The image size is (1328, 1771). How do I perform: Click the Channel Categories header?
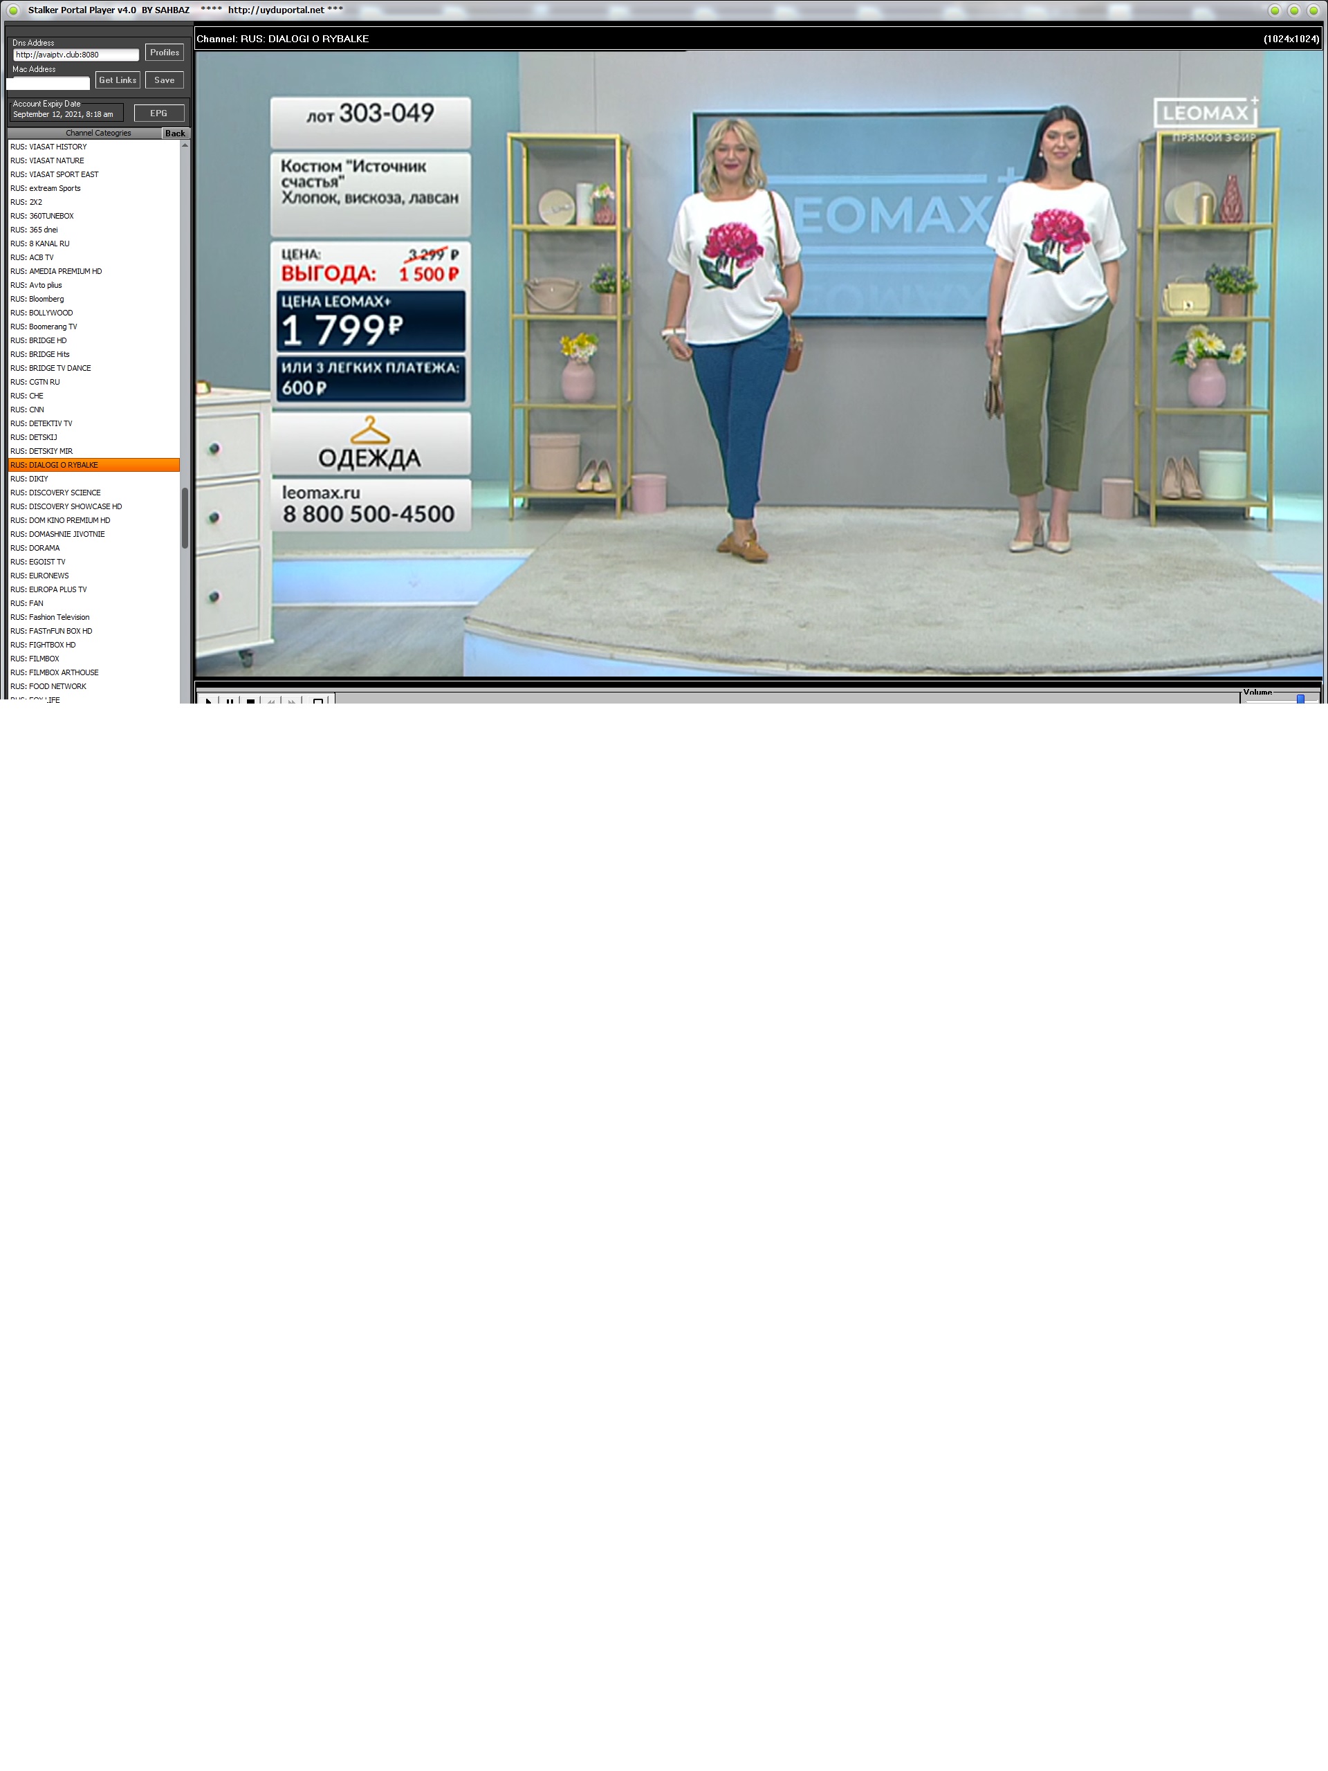pyautogui.click(x=98, y=133)
